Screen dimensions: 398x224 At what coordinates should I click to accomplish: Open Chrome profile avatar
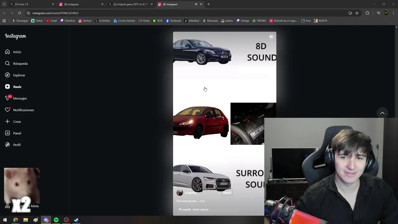386,13
